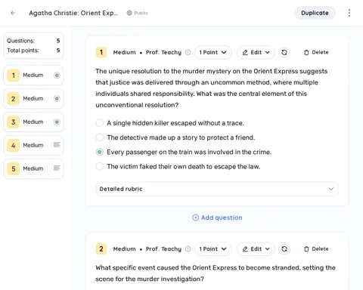Go back using the blue arrow icon
The height and width of the screenshot is (290, 363).
(x=13, y=13)
